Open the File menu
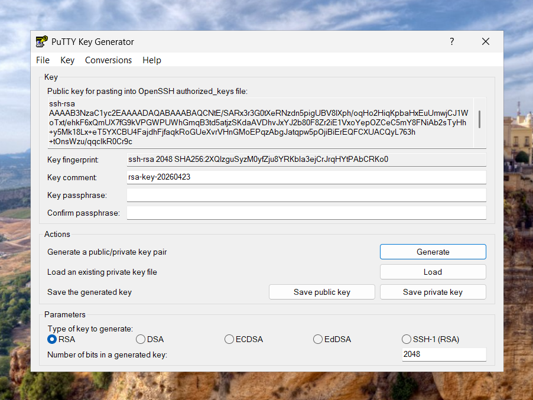The image size is (533, 400). [x=43, y=60]
